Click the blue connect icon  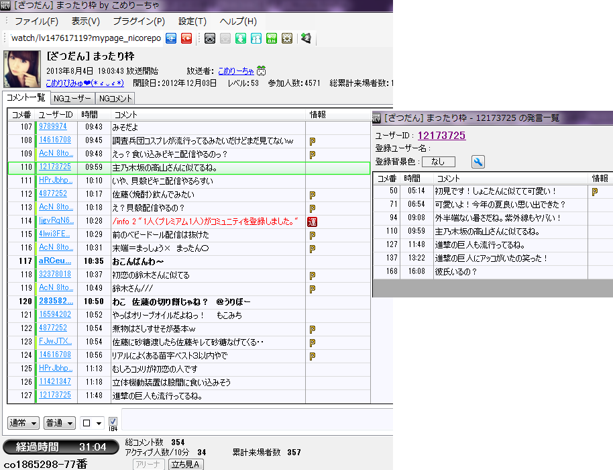pos(171,38)
